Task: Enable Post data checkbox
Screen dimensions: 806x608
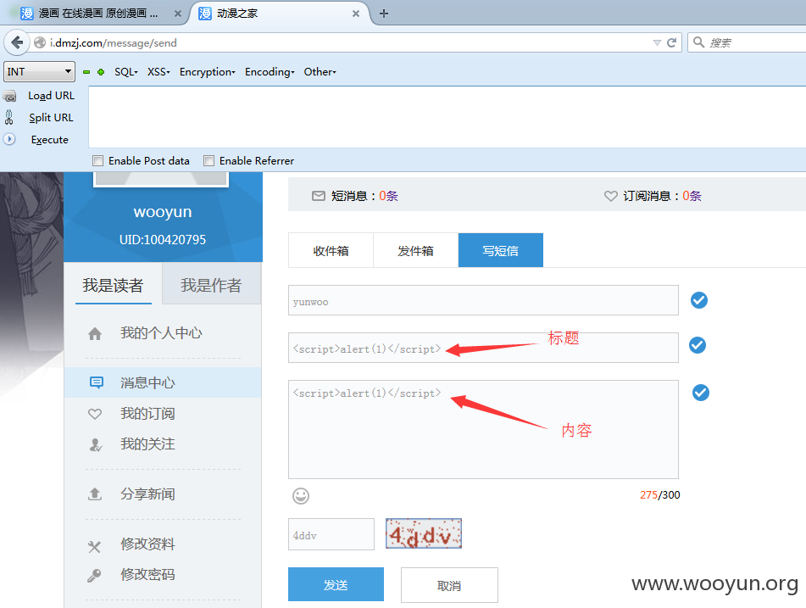Action: [97, 160]
